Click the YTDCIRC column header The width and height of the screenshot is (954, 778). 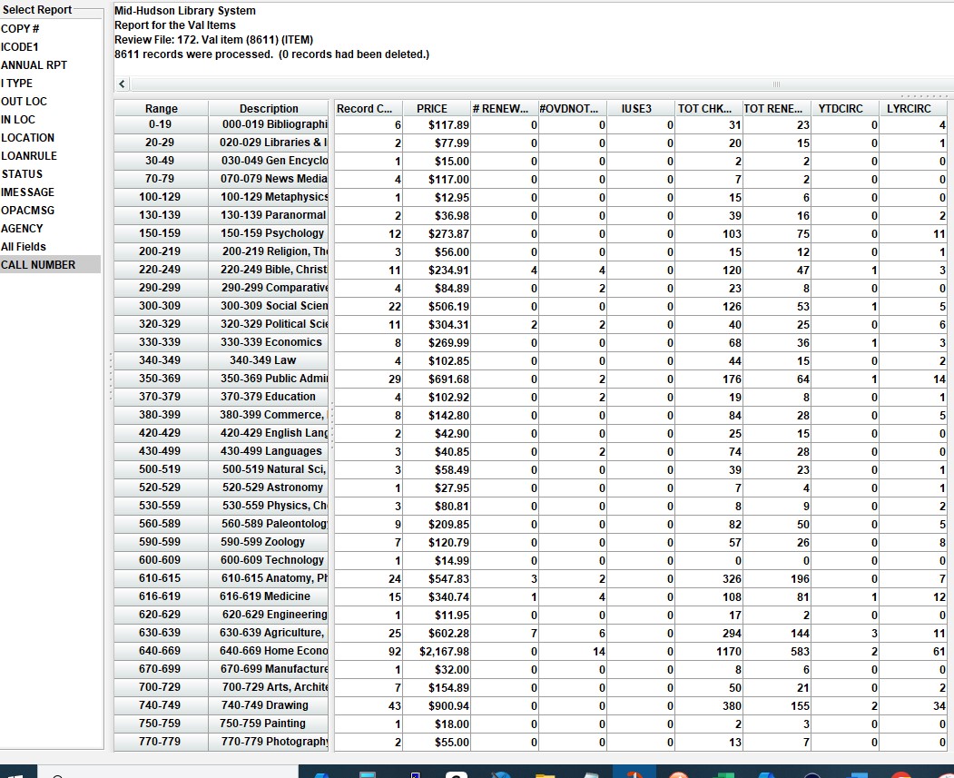[x=845, y=108]
